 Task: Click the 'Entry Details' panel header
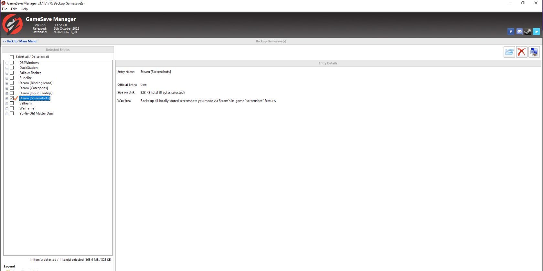click(x=328, y=63)
